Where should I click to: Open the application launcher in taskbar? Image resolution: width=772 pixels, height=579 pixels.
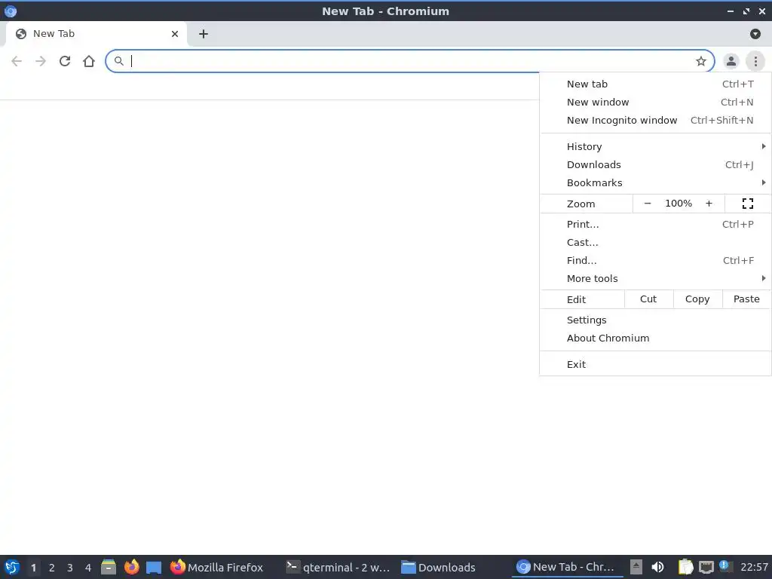click(x=12, y=567)
